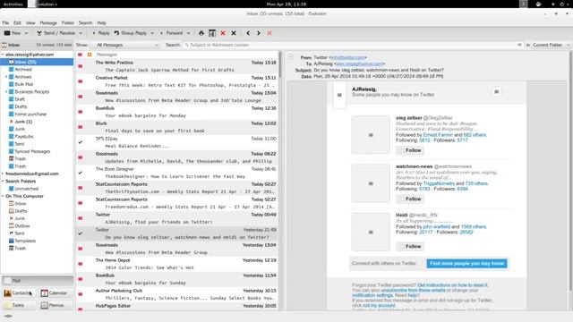573x322 pixels.
Task: Toggle read mark on The Book Designer message
Action: click(x=80, y=173)
